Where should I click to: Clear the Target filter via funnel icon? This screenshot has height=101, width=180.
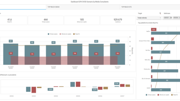(160, 13)
